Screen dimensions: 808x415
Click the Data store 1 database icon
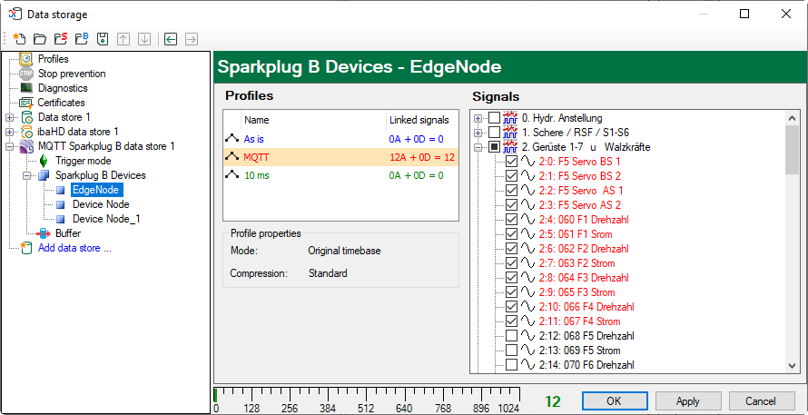click(x=27, y=117)
